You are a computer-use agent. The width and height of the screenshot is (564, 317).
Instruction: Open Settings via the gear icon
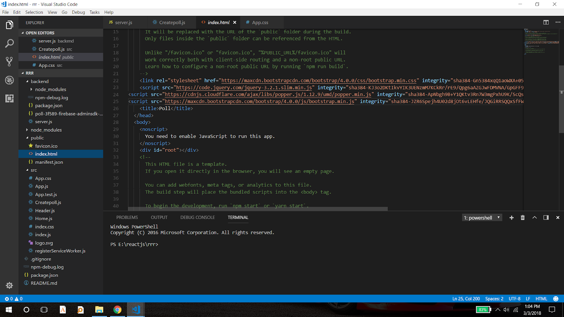[x=9, y=285]
